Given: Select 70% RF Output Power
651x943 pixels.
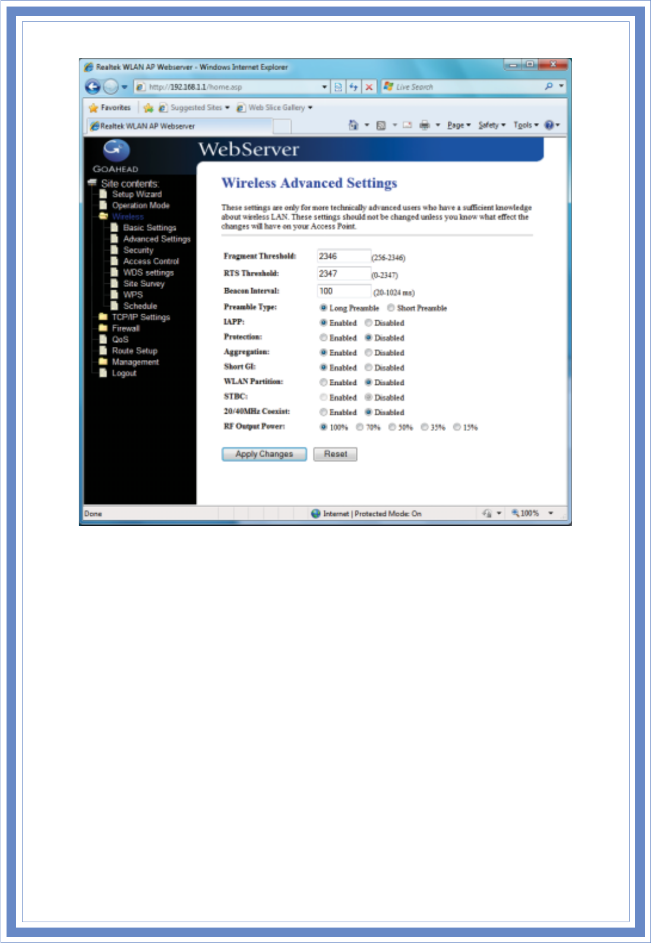Looking at the screenshot, I should tap(359, 427).
